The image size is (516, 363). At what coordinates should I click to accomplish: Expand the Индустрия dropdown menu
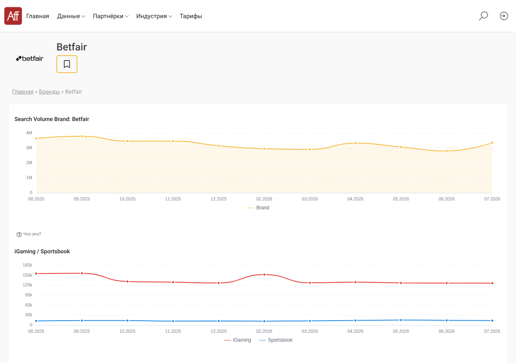tap(154, 16)
